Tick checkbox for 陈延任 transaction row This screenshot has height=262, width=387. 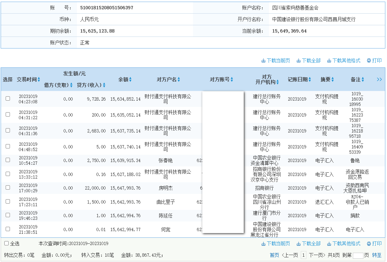[8, 215]
